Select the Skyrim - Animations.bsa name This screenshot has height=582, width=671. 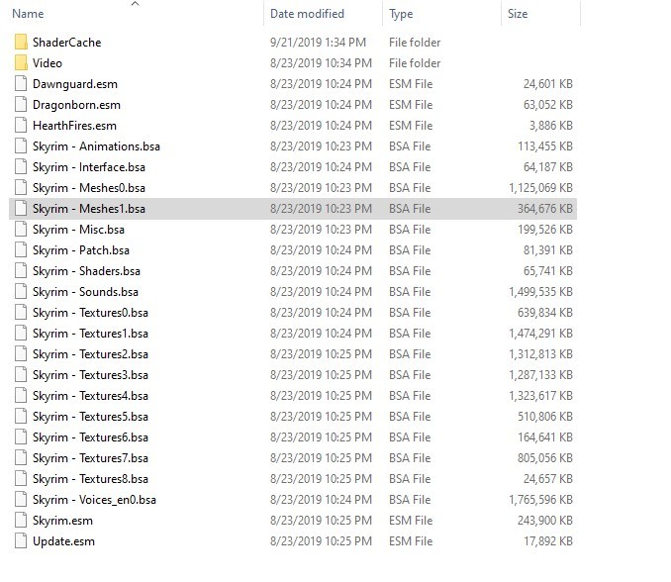(96, 146)
